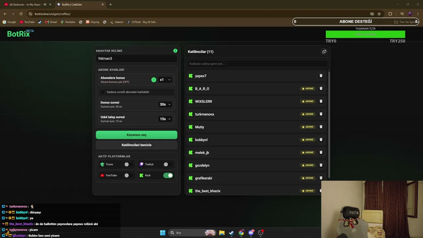Image resolution: width=423 pixels, height=238 pixels.
Task: Open the Gmail bookmark
Action: [x=51, y=22]
